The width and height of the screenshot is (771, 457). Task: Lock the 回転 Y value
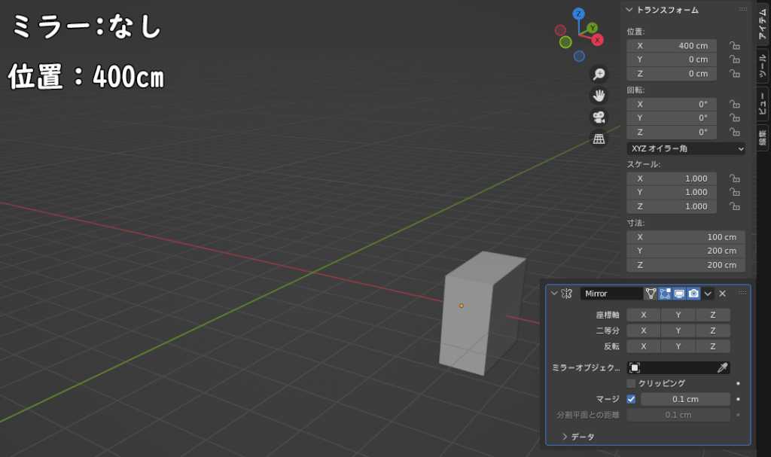coord(735,118)
